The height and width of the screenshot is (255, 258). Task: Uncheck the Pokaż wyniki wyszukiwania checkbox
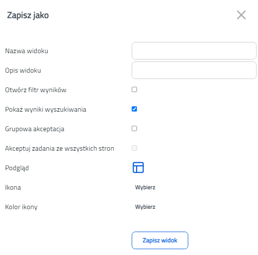click(134, 109)
